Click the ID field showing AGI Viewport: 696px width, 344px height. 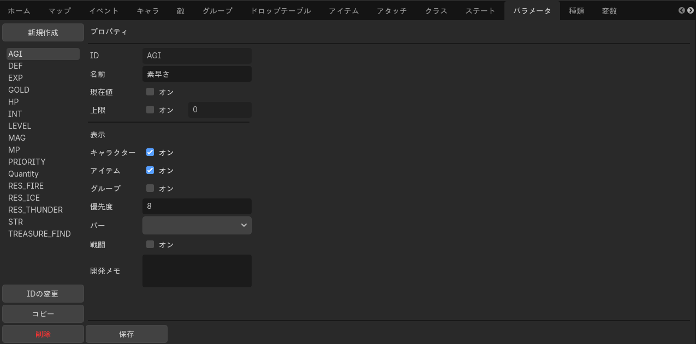click(197, 56)
